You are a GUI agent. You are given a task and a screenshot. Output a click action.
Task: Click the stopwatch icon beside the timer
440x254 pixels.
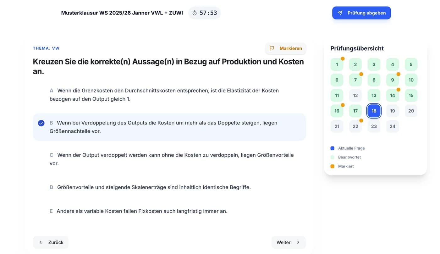[195, 13]
